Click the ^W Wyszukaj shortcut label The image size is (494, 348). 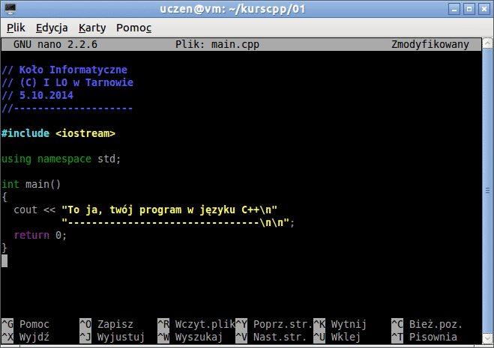190,337
